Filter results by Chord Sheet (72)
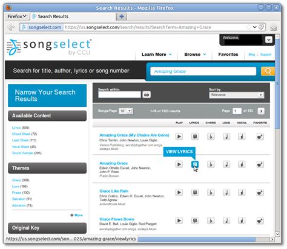The width and height of the screenshot is (287, 249). 24,134
